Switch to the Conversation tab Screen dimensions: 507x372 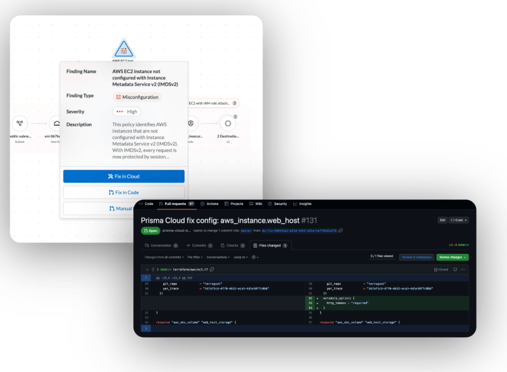(161, 246)
